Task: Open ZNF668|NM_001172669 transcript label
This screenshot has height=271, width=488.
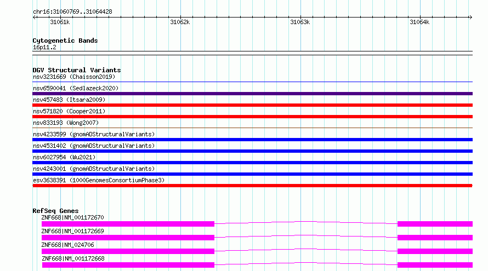Action: pyautogui.click(x=72, y=231)
